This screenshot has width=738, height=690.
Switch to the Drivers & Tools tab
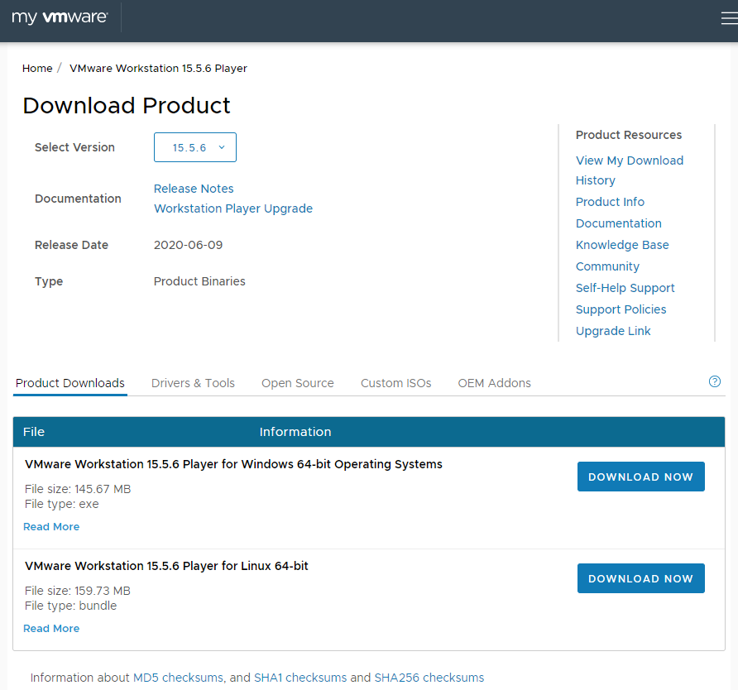pos(193,383)
